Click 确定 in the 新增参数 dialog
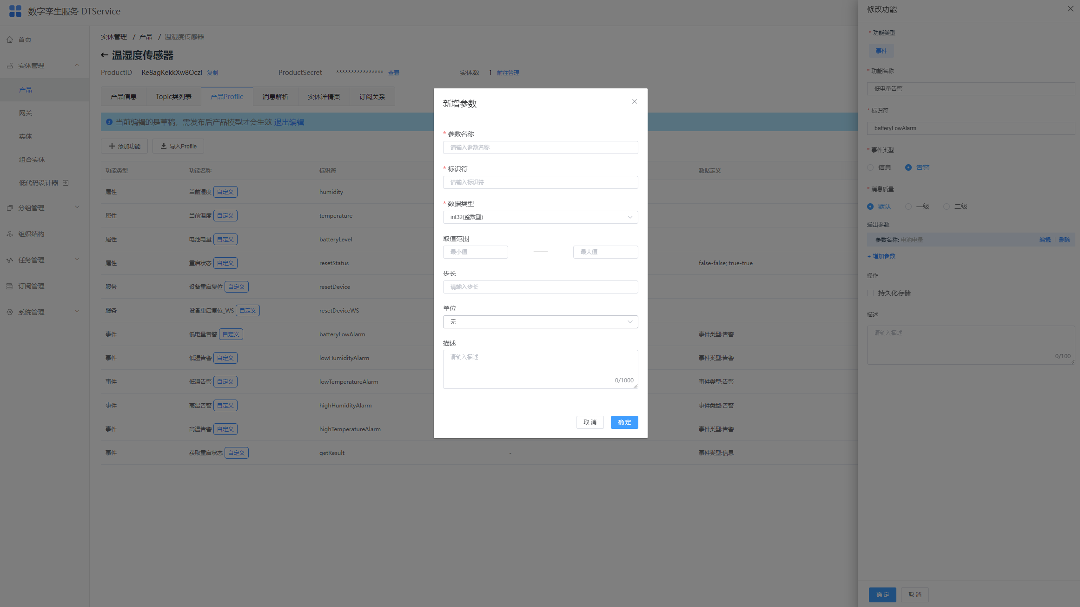 pyautogui.click(x=624, y=422)
